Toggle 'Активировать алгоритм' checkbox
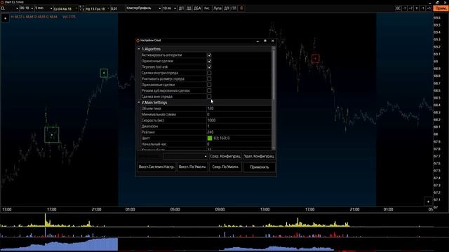 coord(209,55)
